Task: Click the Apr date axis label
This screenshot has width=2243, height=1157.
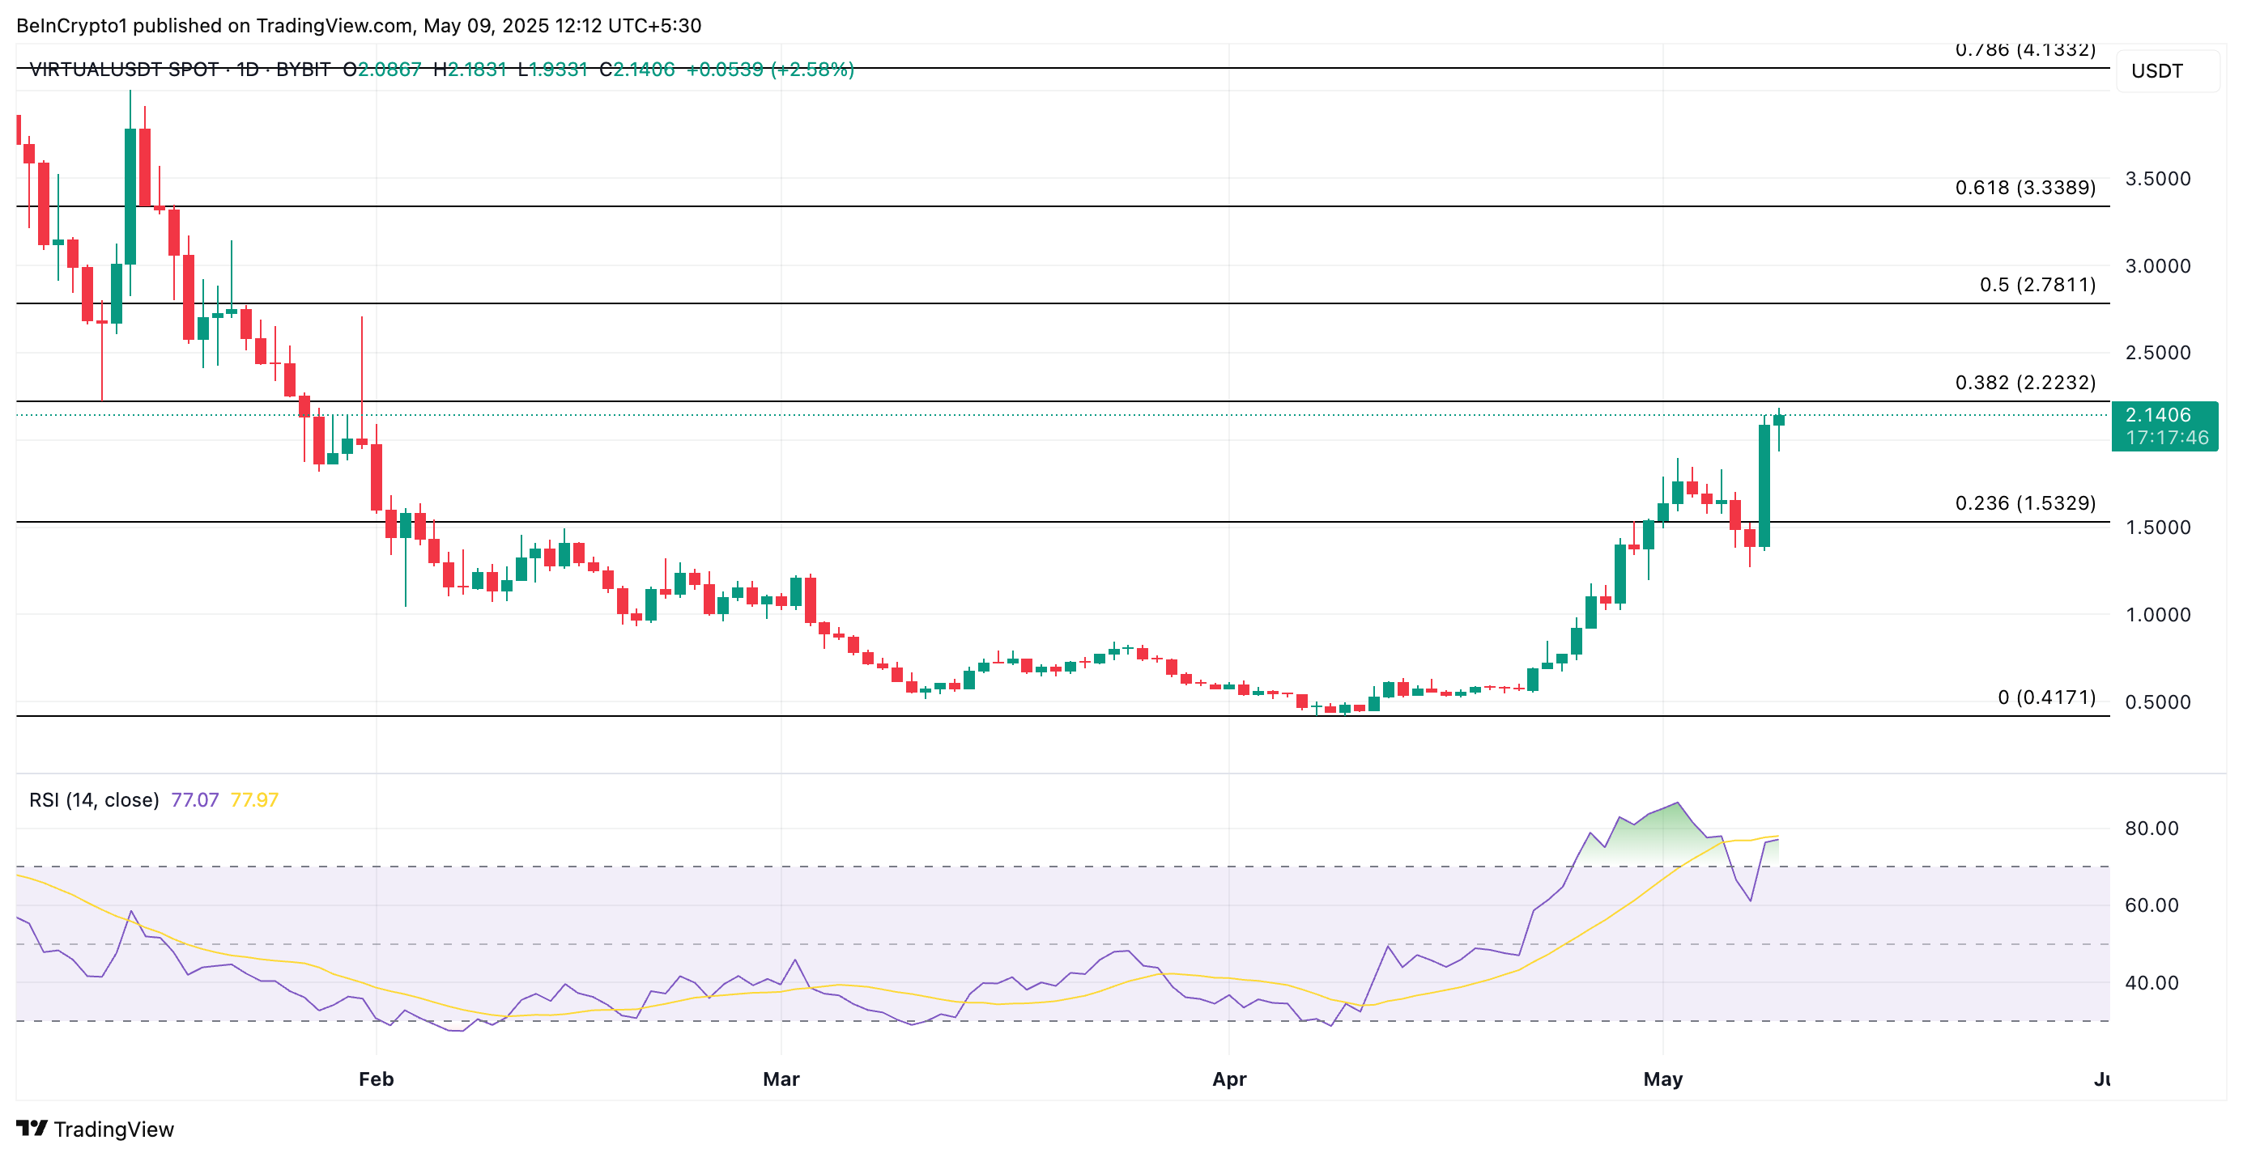Action: click(x=1228, y=1079)
